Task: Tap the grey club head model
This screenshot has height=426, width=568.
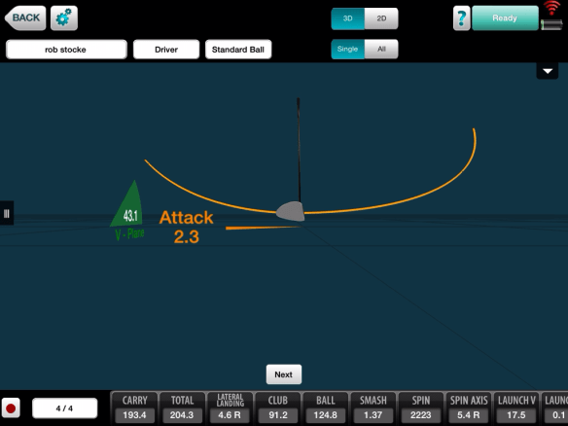Action: (290, 211)
